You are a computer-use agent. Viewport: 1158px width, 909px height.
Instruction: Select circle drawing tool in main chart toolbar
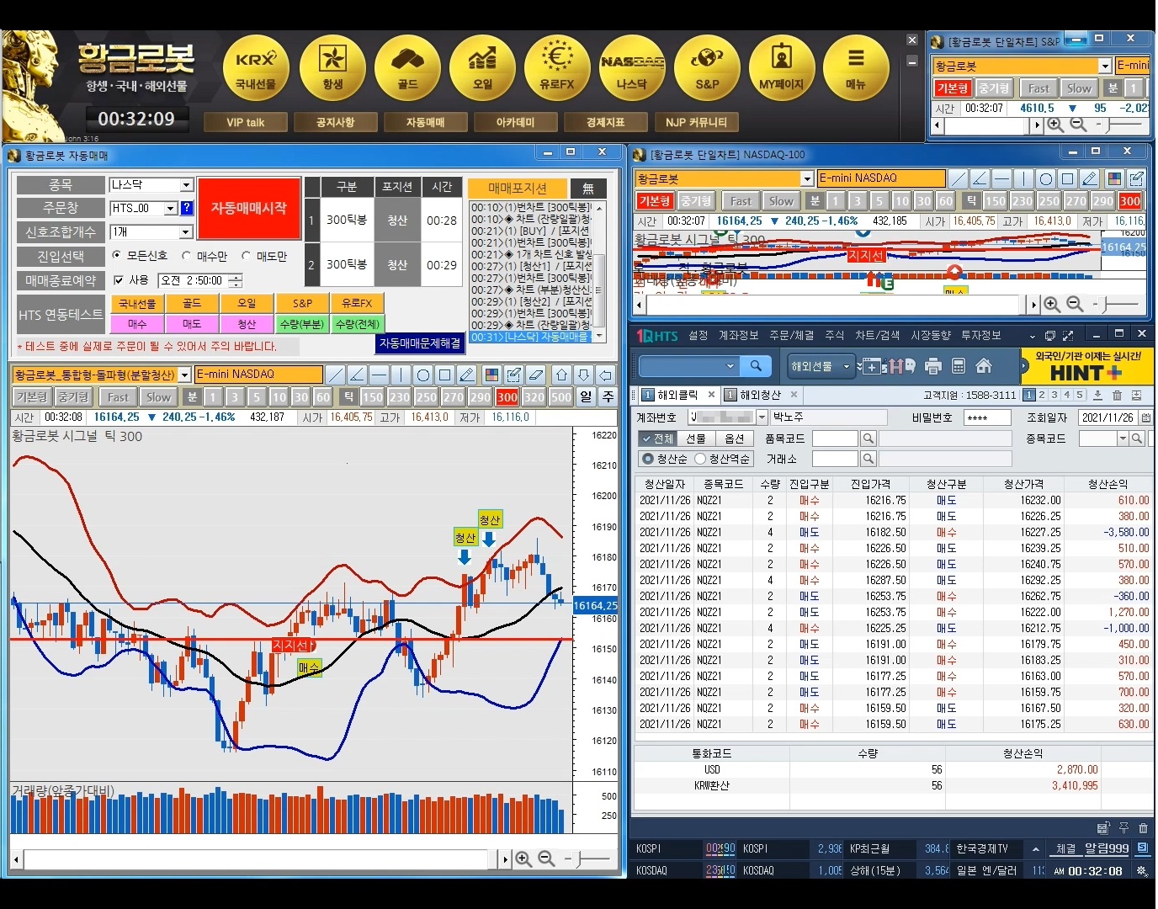(422, 375)
